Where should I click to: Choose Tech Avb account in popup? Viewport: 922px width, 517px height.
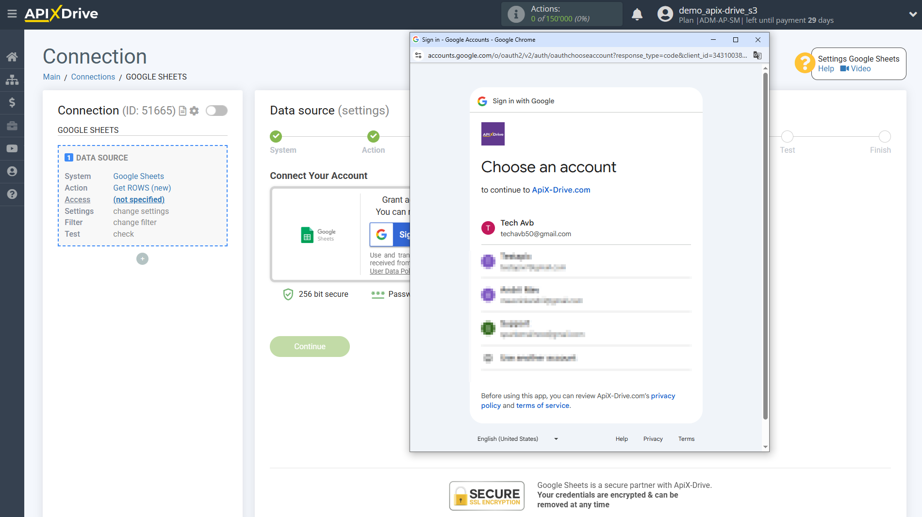click(586, 228)
